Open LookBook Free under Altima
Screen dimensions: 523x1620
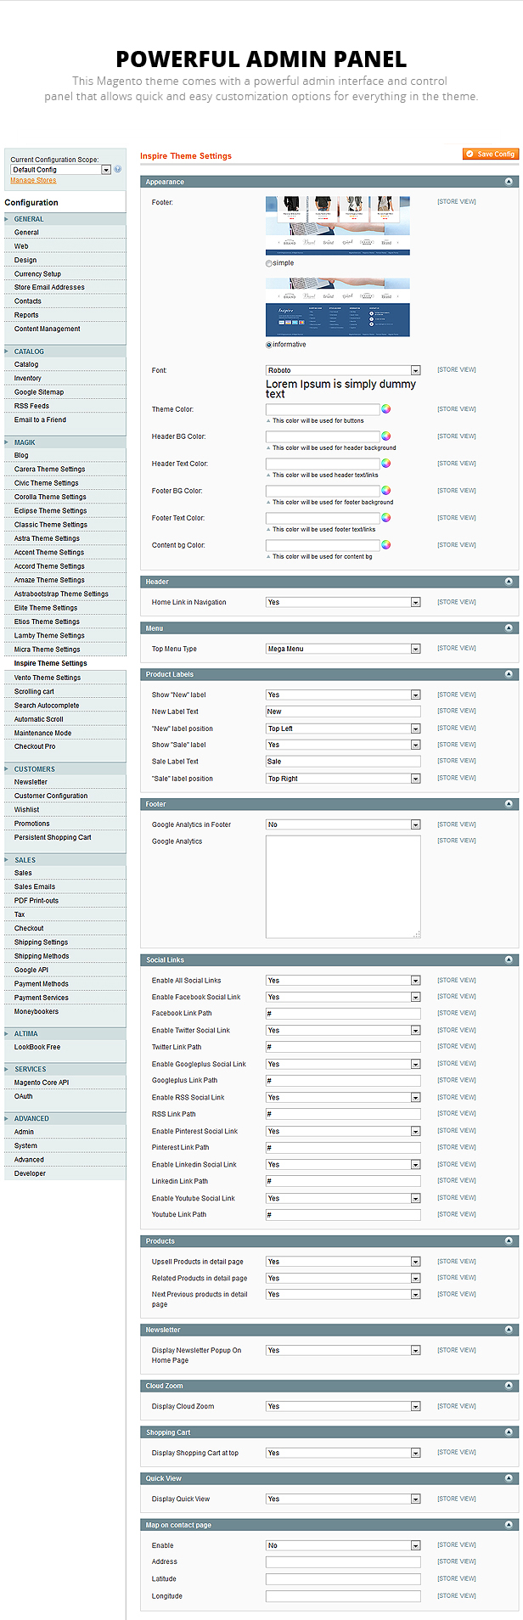(x=37, y=1047)
